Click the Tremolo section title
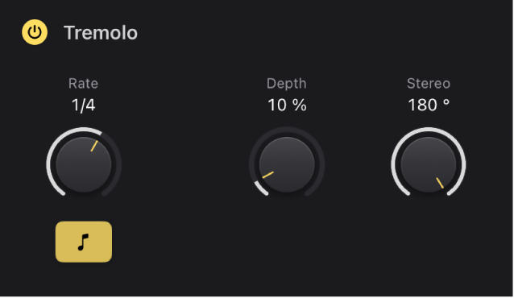This screenshot has width=514, height=298. point(101,33)
